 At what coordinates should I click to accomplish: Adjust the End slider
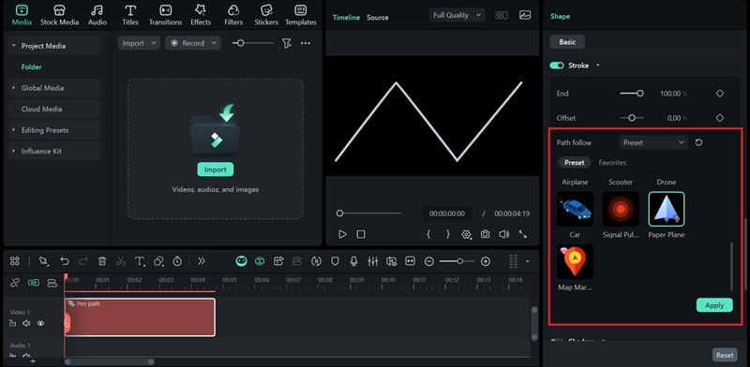632,94
